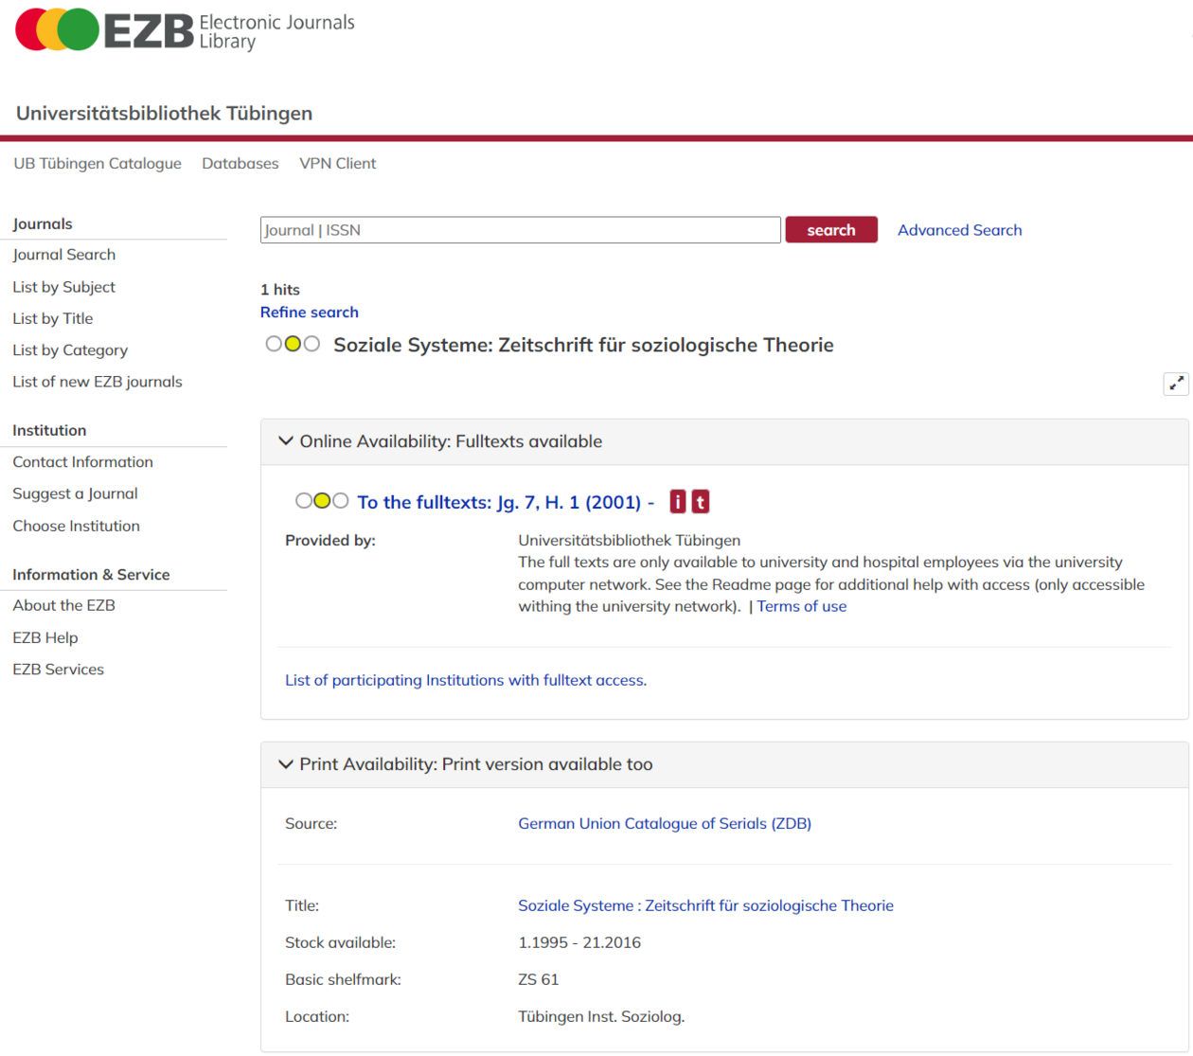
Task: Open list of participating Institutions link
Action: [x=466, y=680]
